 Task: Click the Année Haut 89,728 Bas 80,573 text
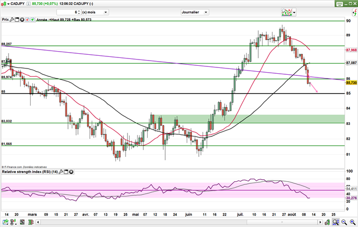[64, 20]
